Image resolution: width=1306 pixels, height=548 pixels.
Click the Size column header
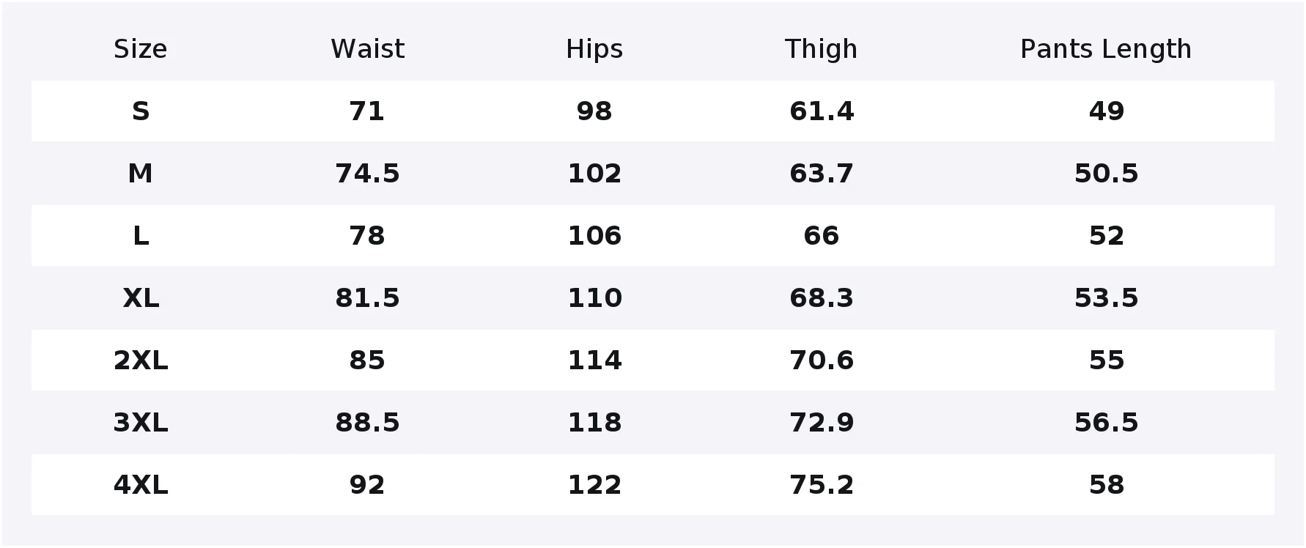tap(140, 49)
